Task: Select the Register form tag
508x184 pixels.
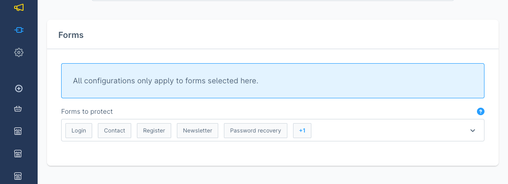Action: (154, 131)
